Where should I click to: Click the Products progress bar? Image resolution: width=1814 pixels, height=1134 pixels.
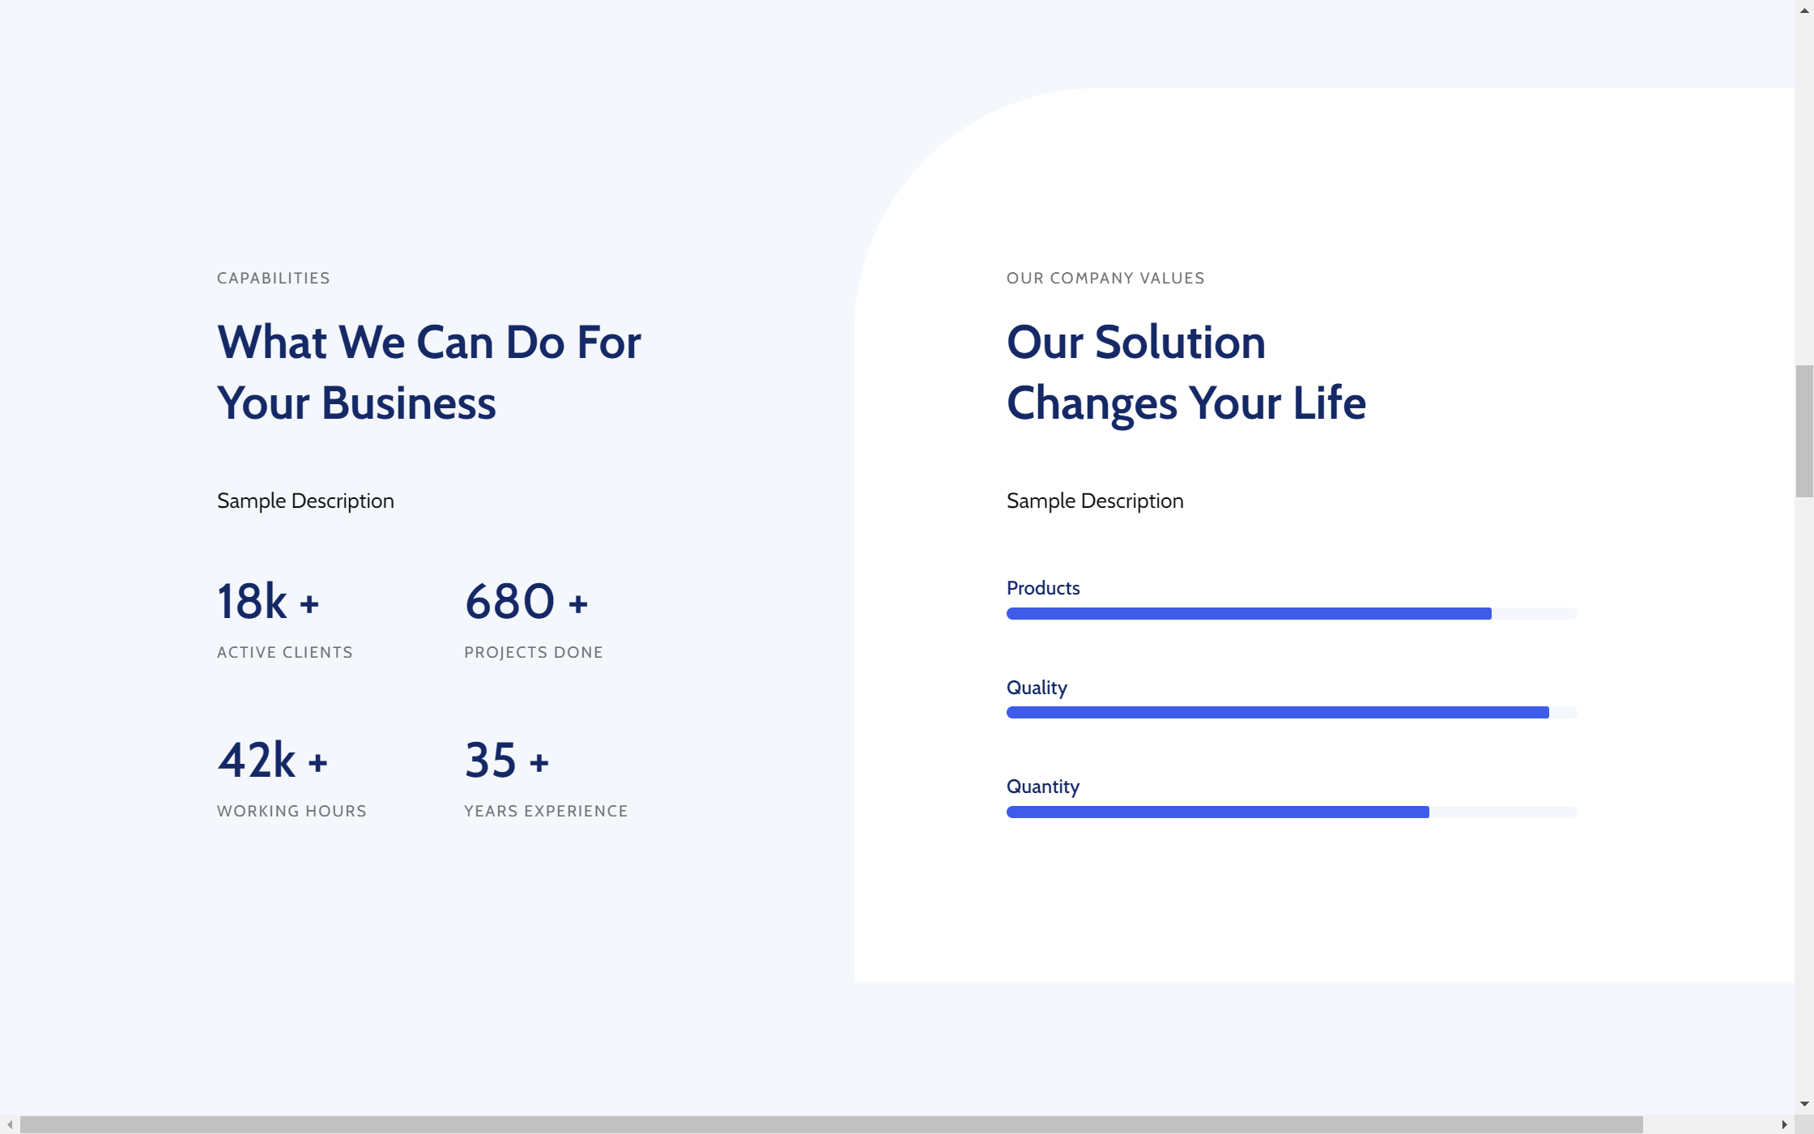1291,614
